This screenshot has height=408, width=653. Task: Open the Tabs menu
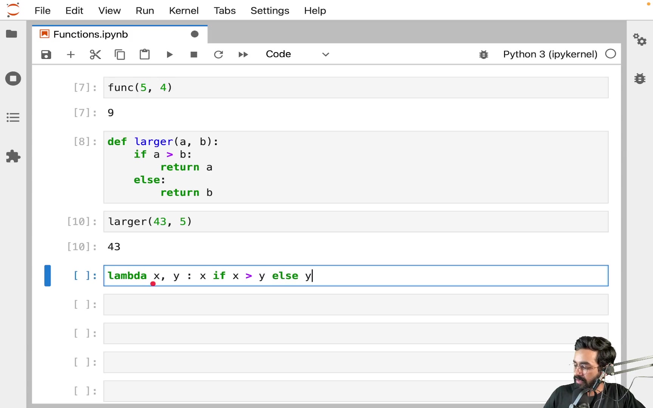[224, 11]
